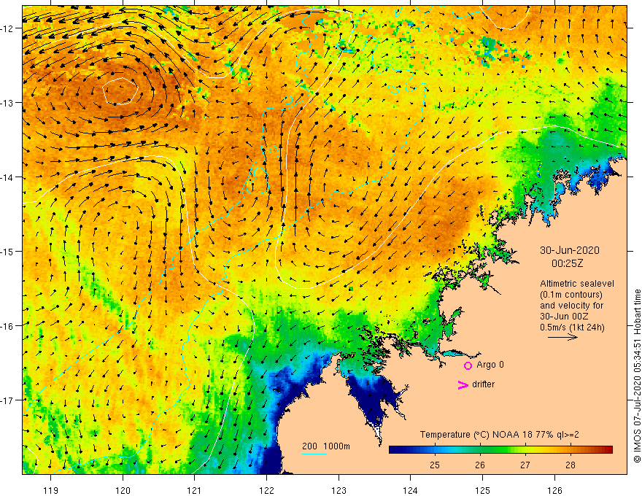The width and height of the screenshot is (642, 496).
Task: Click latitude axis label -12
Action: point(7,28)
